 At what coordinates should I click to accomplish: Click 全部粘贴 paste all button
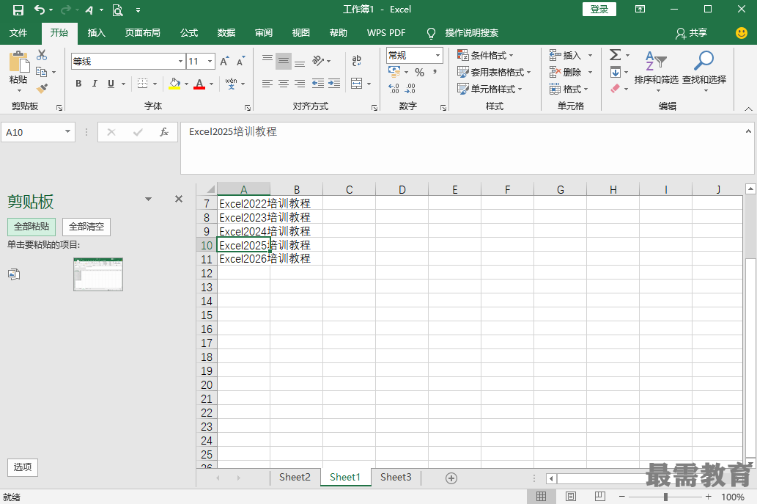[32, 227]
